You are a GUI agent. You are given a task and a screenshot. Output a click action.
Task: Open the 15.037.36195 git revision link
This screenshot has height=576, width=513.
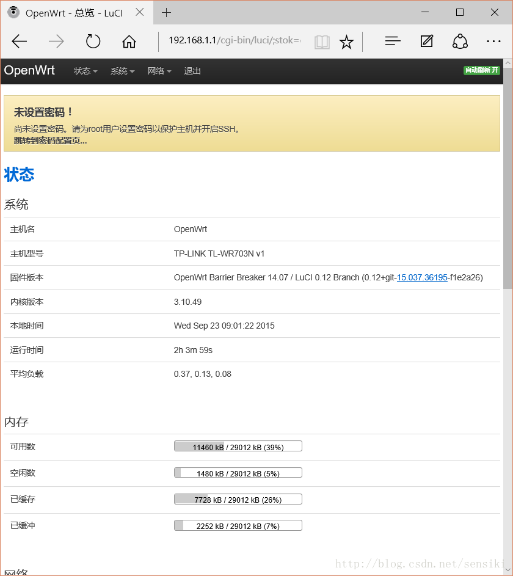pos(422,277)
